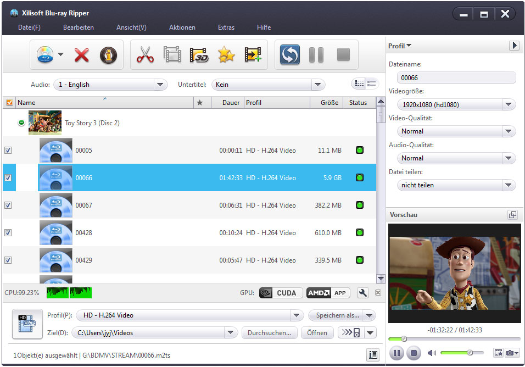
Task: Open the log list icon in status bar
Action: coord(373,354)
